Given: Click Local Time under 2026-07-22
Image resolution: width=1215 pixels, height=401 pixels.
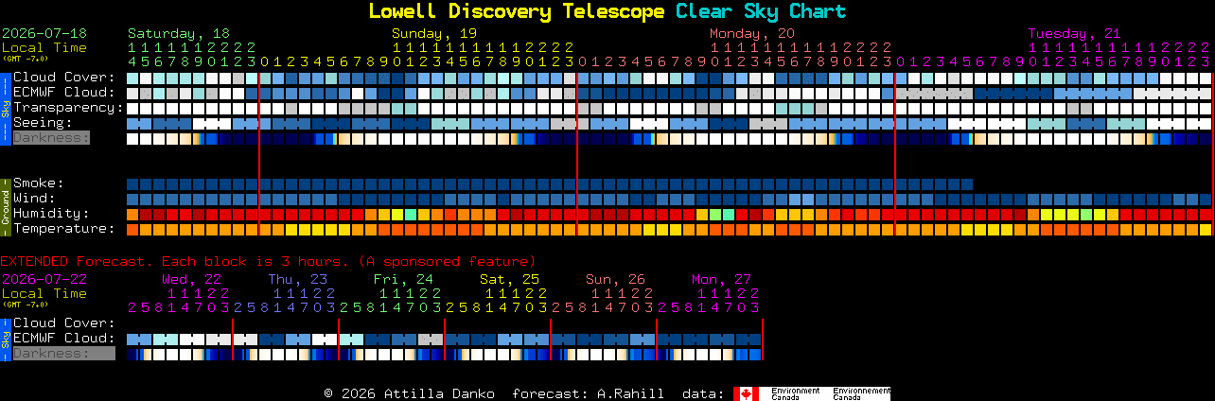Looking at the screenshot, I should pos(44,293).
